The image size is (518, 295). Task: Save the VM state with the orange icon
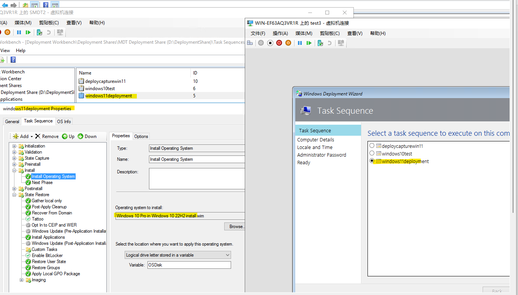point(288,43)
